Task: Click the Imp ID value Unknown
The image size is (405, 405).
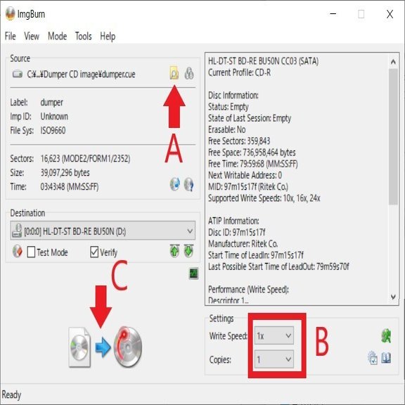Action: click(54, 117)
